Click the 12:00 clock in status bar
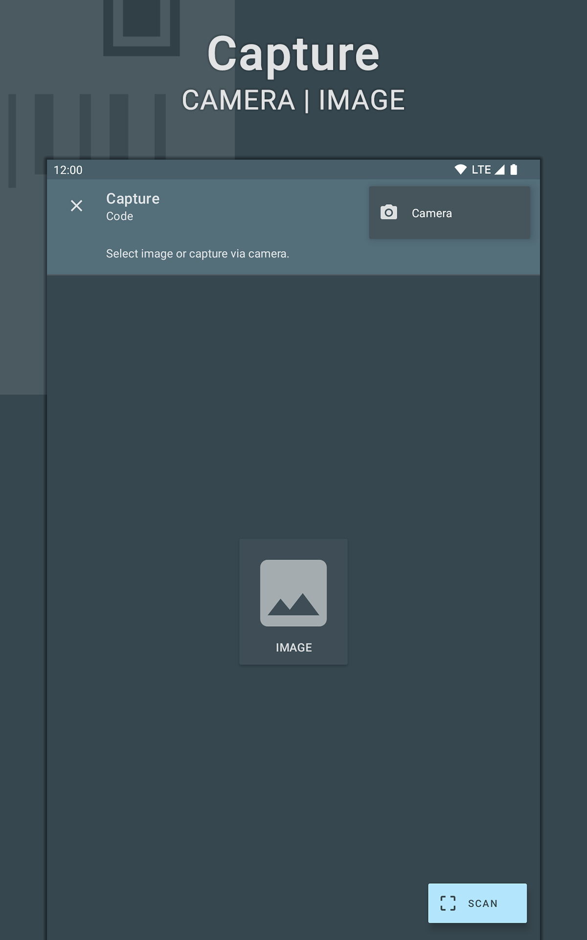 68,170
